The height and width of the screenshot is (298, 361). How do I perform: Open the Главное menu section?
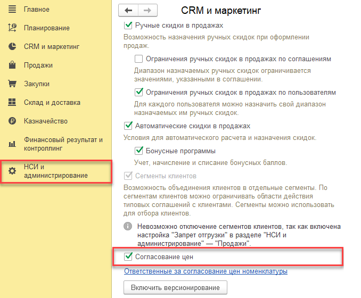tap(37, 9)
